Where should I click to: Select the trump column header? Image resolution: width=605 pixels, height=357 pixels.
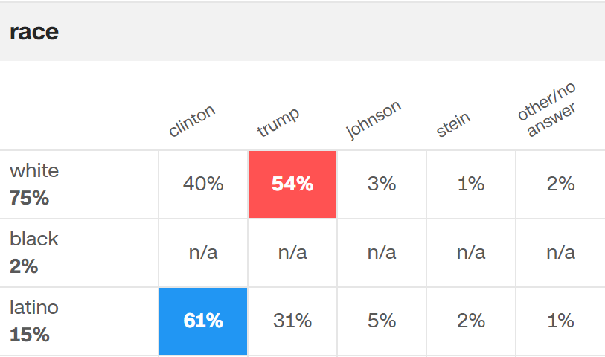[278, 123]
